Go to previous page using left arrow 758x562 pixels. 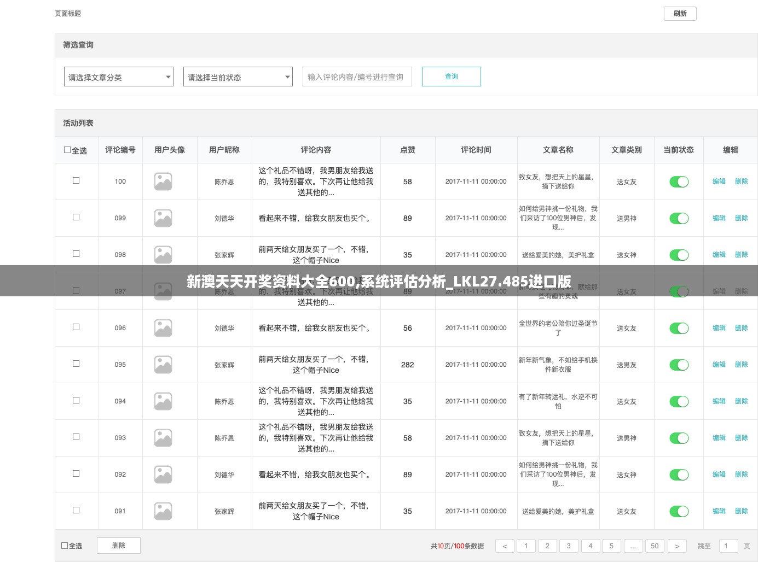[505, 546]
